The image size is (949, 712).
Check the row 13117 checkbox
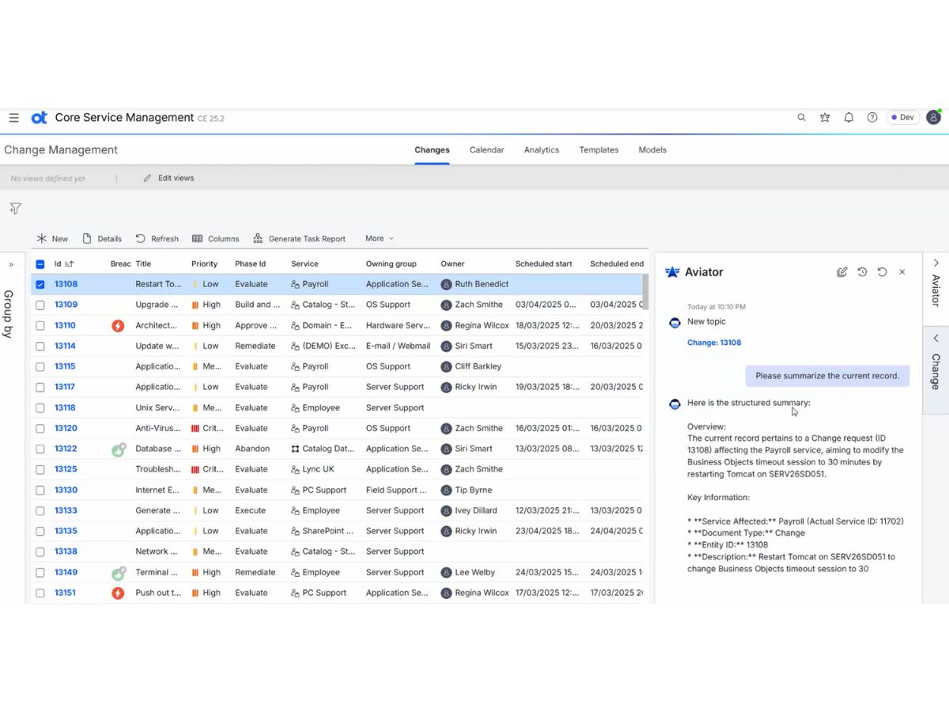[40, 388]
